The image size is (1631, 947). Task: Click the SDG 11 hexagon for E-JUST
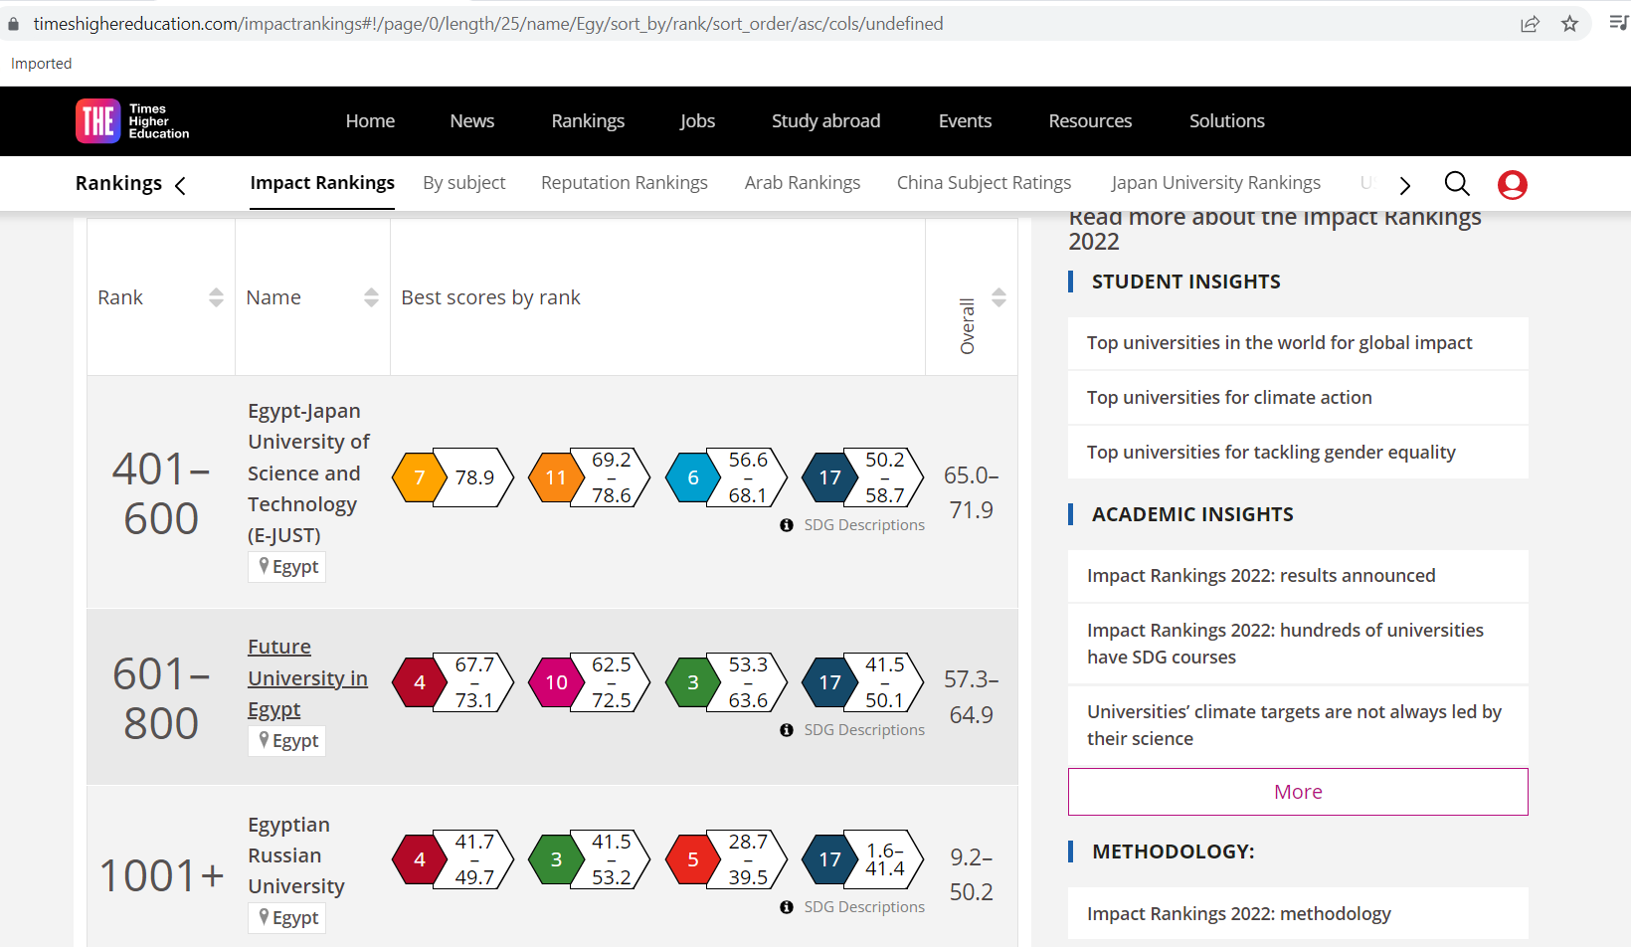pyautogui.click(x=556, y=477)
